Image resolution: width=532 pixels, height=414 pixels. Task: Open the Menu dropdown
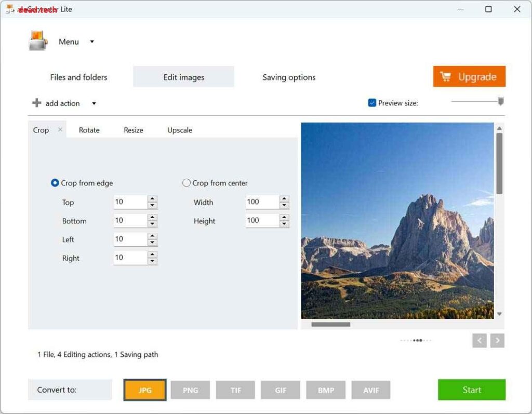(68, 42)
